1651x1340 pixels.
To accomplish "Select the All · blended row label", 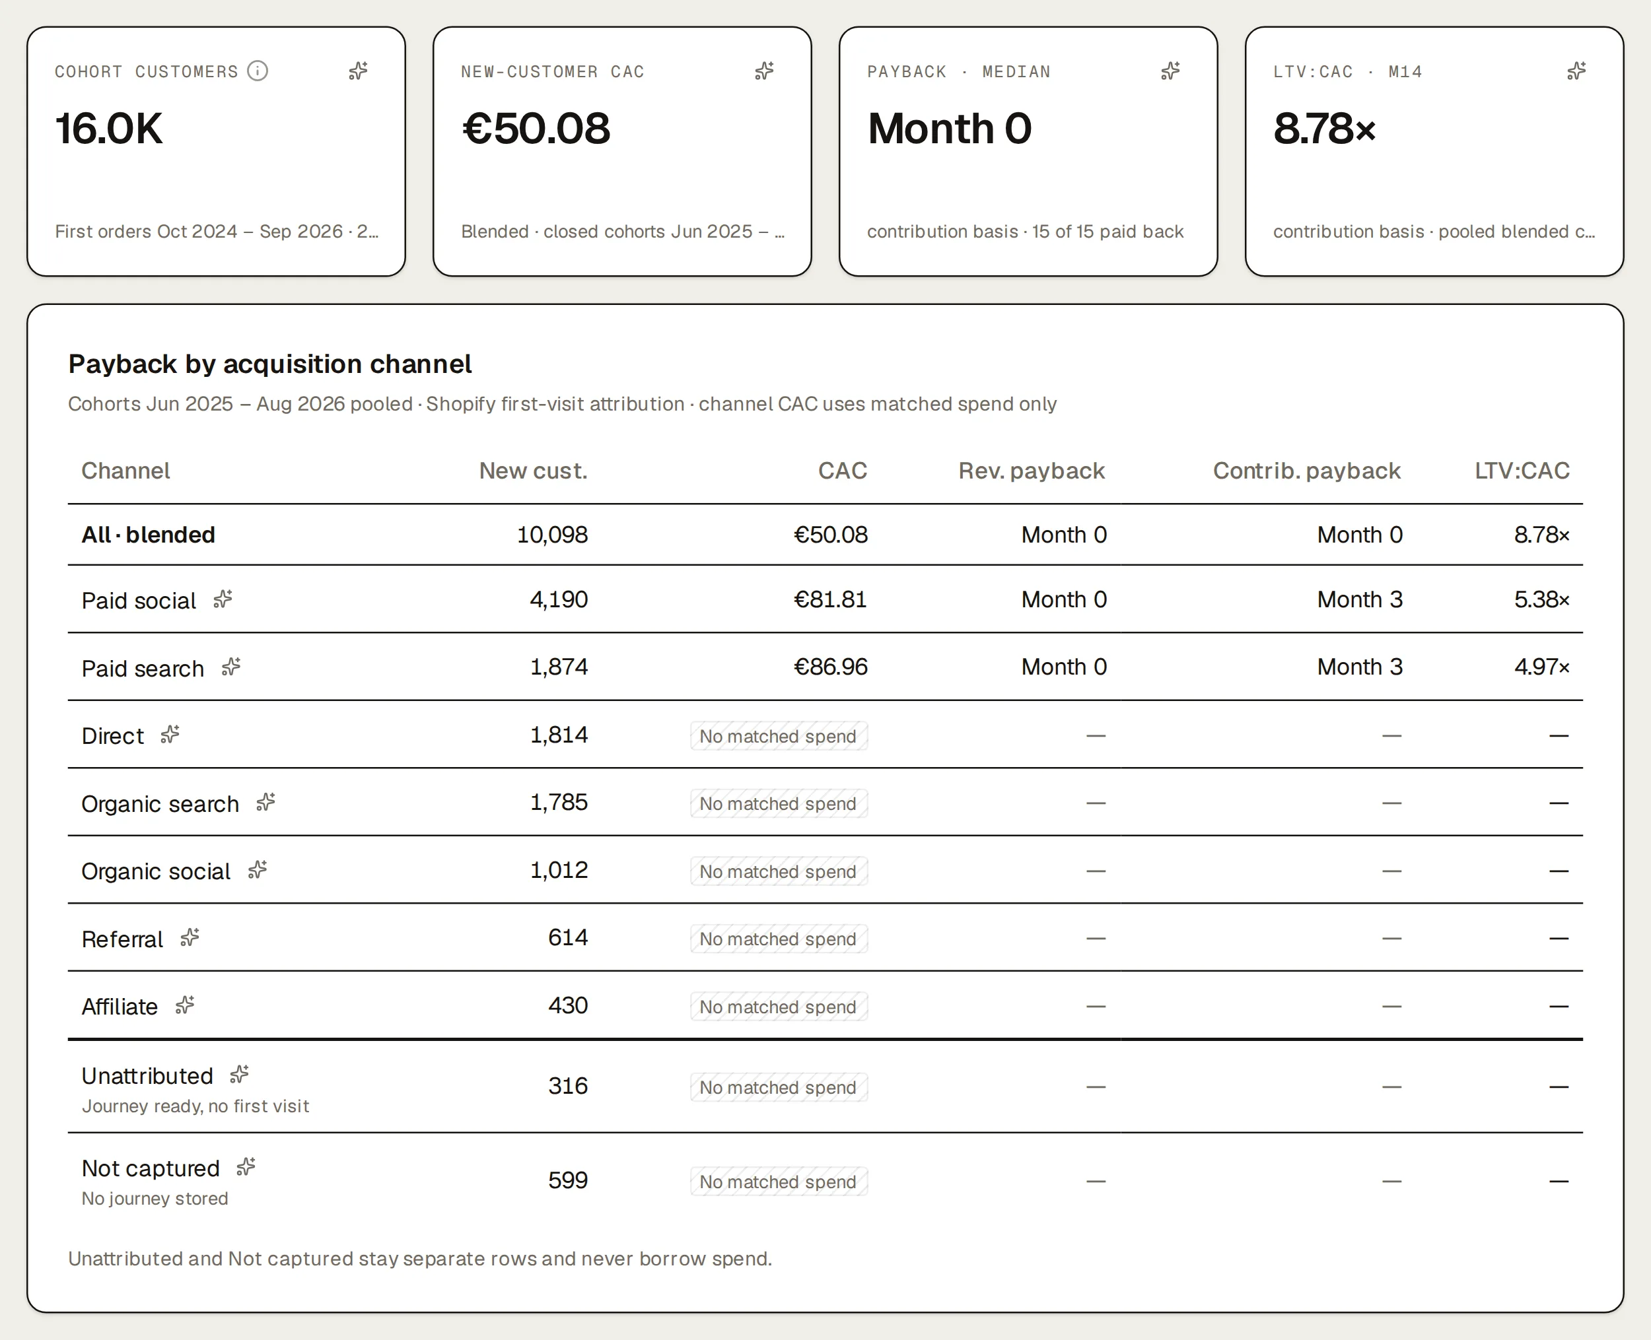I will coord(149,535).
